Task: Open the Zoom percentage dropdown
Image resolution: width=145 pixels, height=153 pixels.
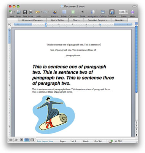Action: [127, 12]
